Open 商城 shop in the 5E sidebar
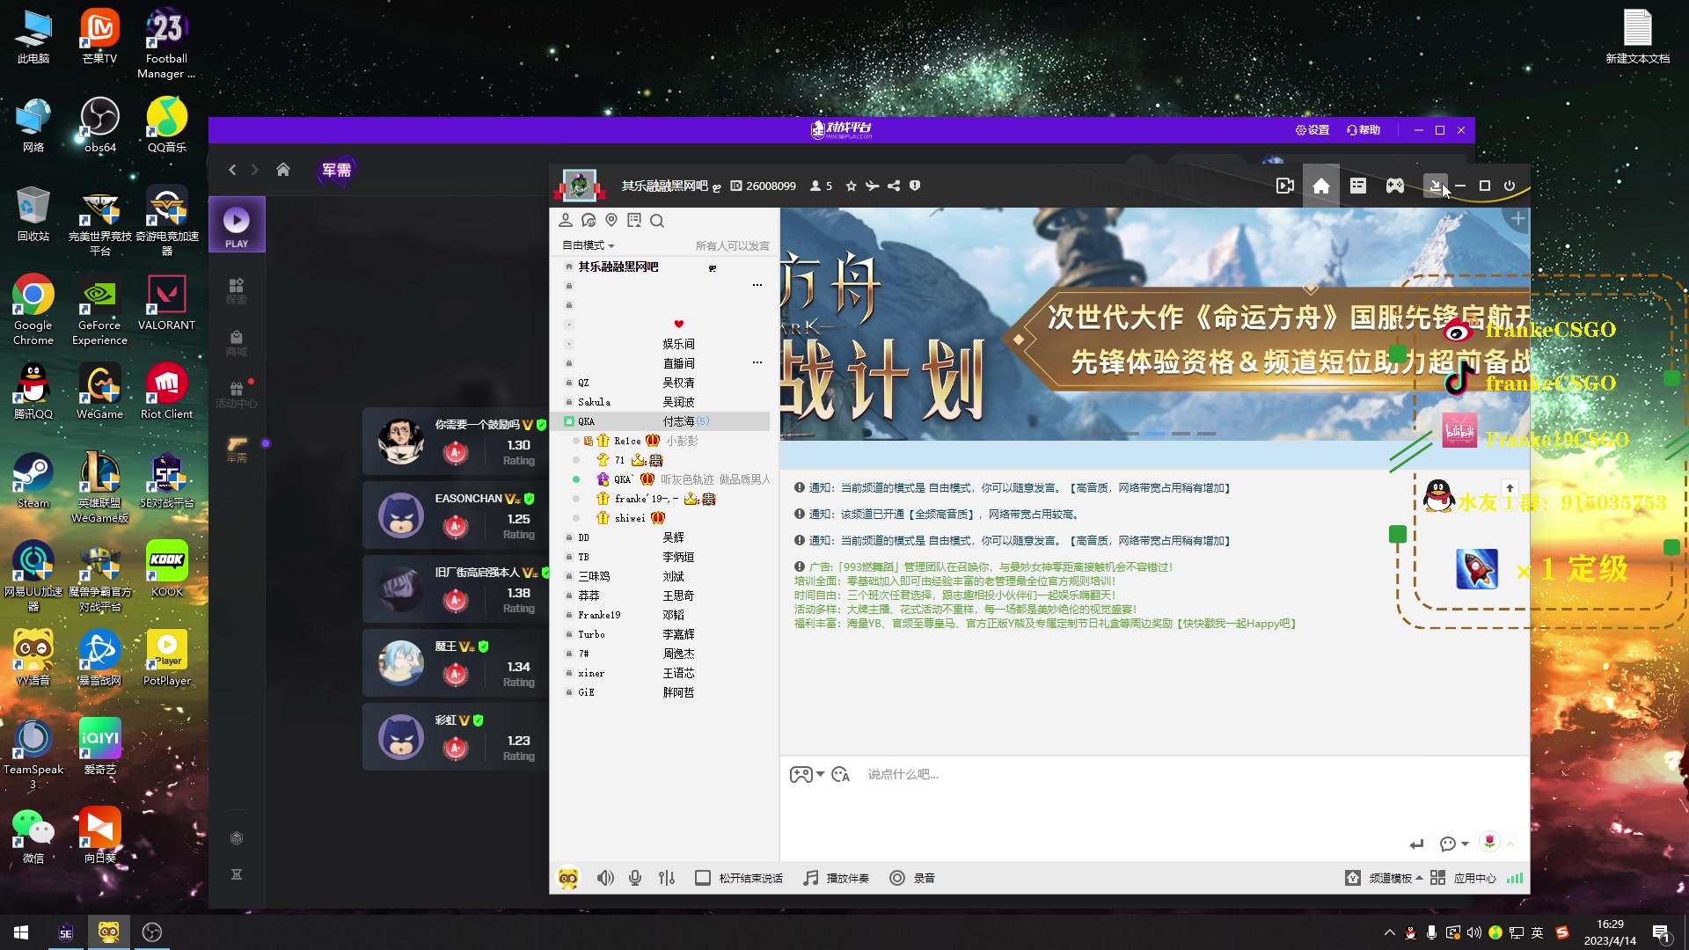The height and width of the screenshot is (950, 1689). click(237, 343)
